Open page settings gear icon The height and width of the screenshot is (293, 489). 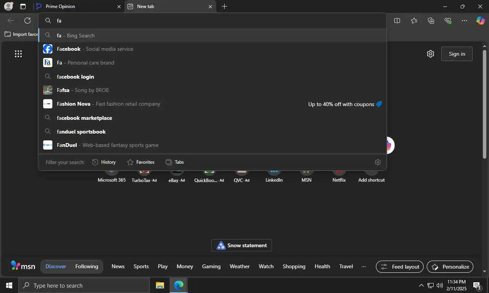(x=431, y=54)
